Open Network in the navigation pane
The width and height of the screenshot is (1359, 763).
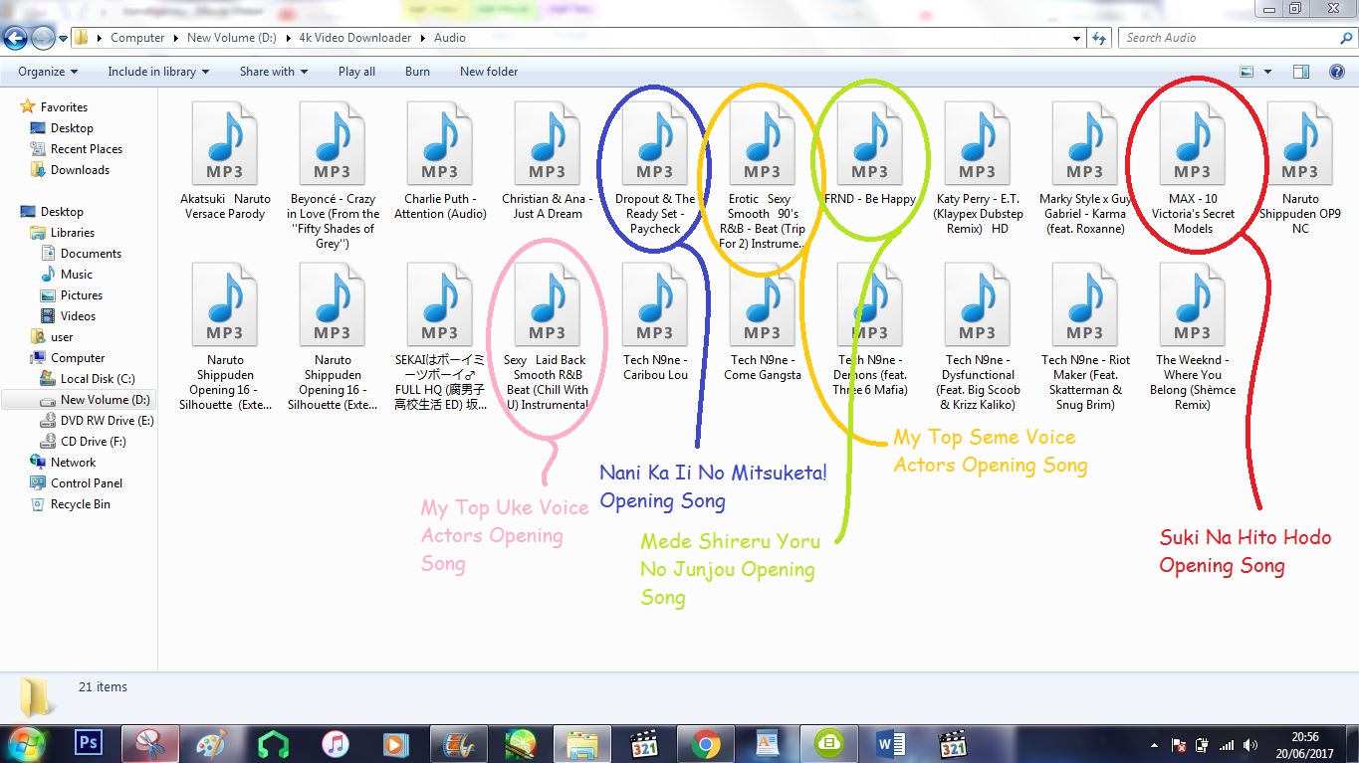74,463
